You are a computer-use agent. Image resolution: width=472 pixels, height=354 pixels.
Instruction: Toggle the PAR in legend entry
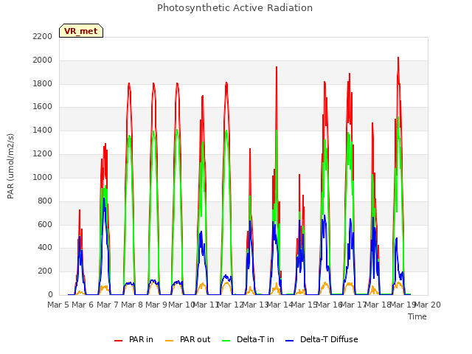pos(133,339)
